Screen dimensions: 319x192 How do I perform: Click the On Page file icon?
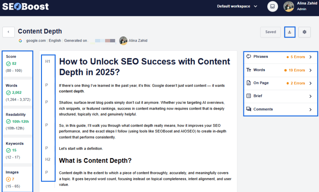click(249, 83)
